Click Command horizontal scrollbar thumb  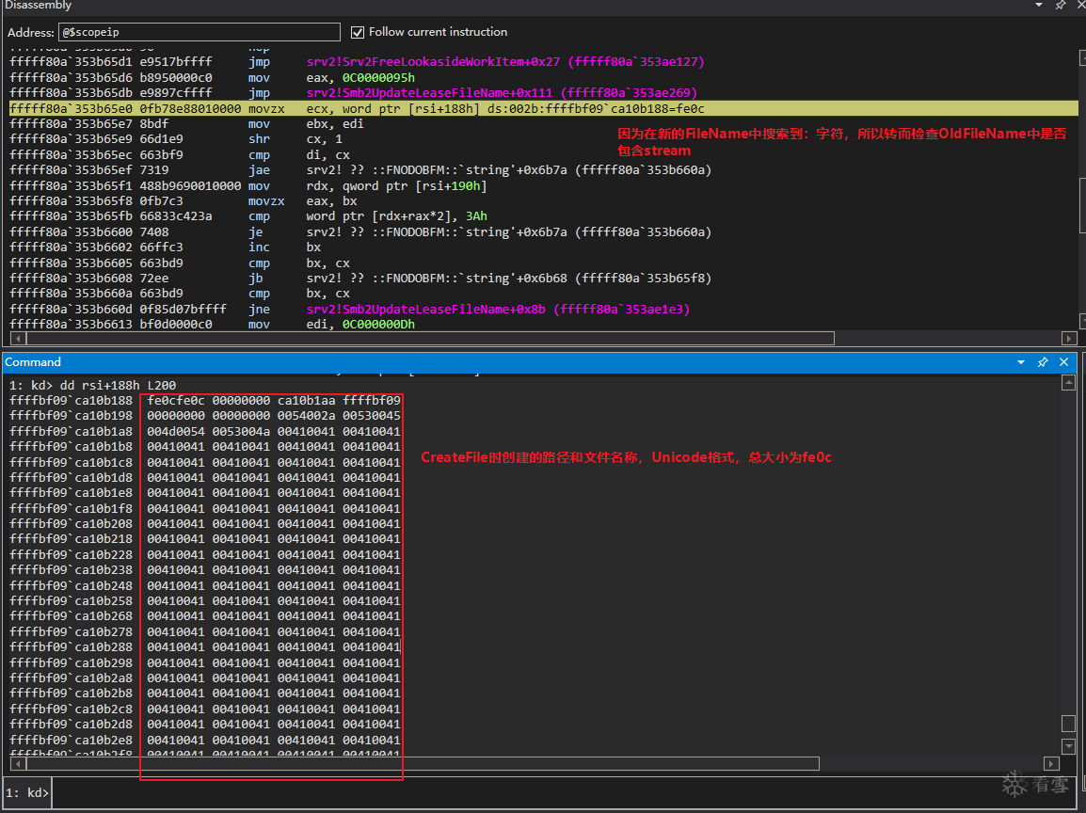[423, 764]
